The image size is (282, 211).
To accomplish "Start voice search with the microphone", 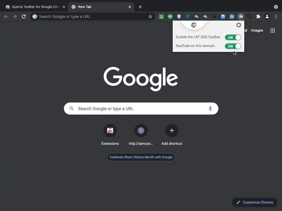I will pyautogui.click(x=210, y=109).
